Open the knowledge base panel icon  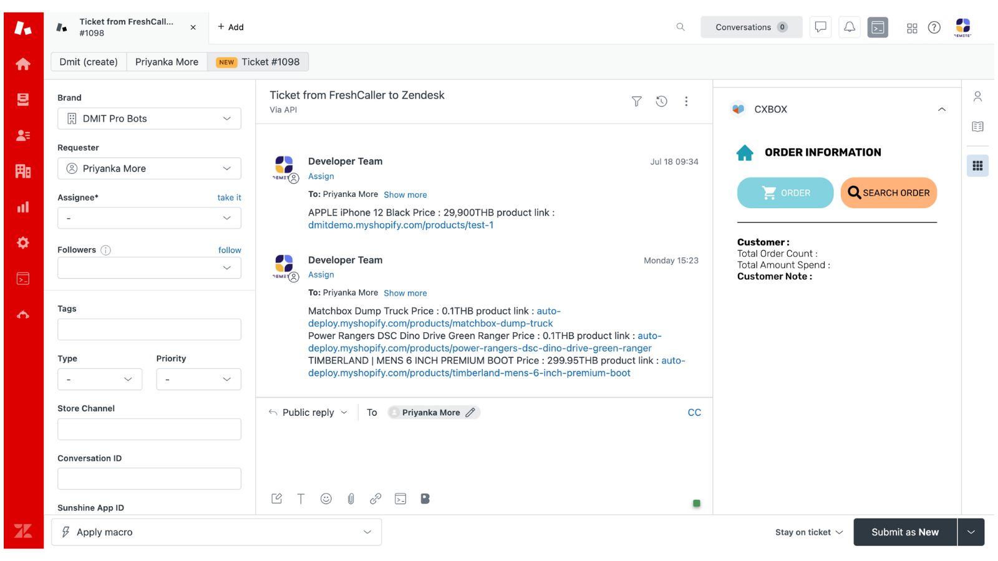point(977,127)
